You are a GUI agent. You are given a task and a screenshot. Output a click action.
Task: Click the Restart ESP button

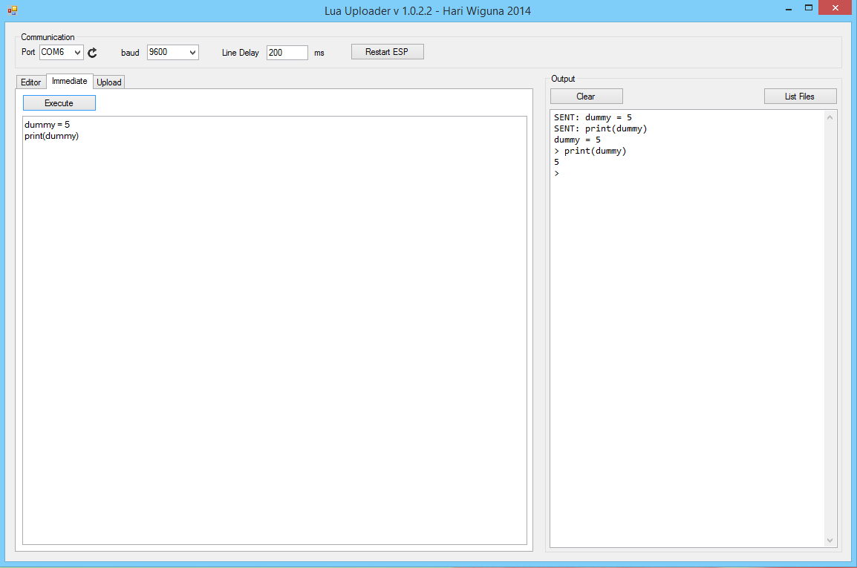point(387,52)
